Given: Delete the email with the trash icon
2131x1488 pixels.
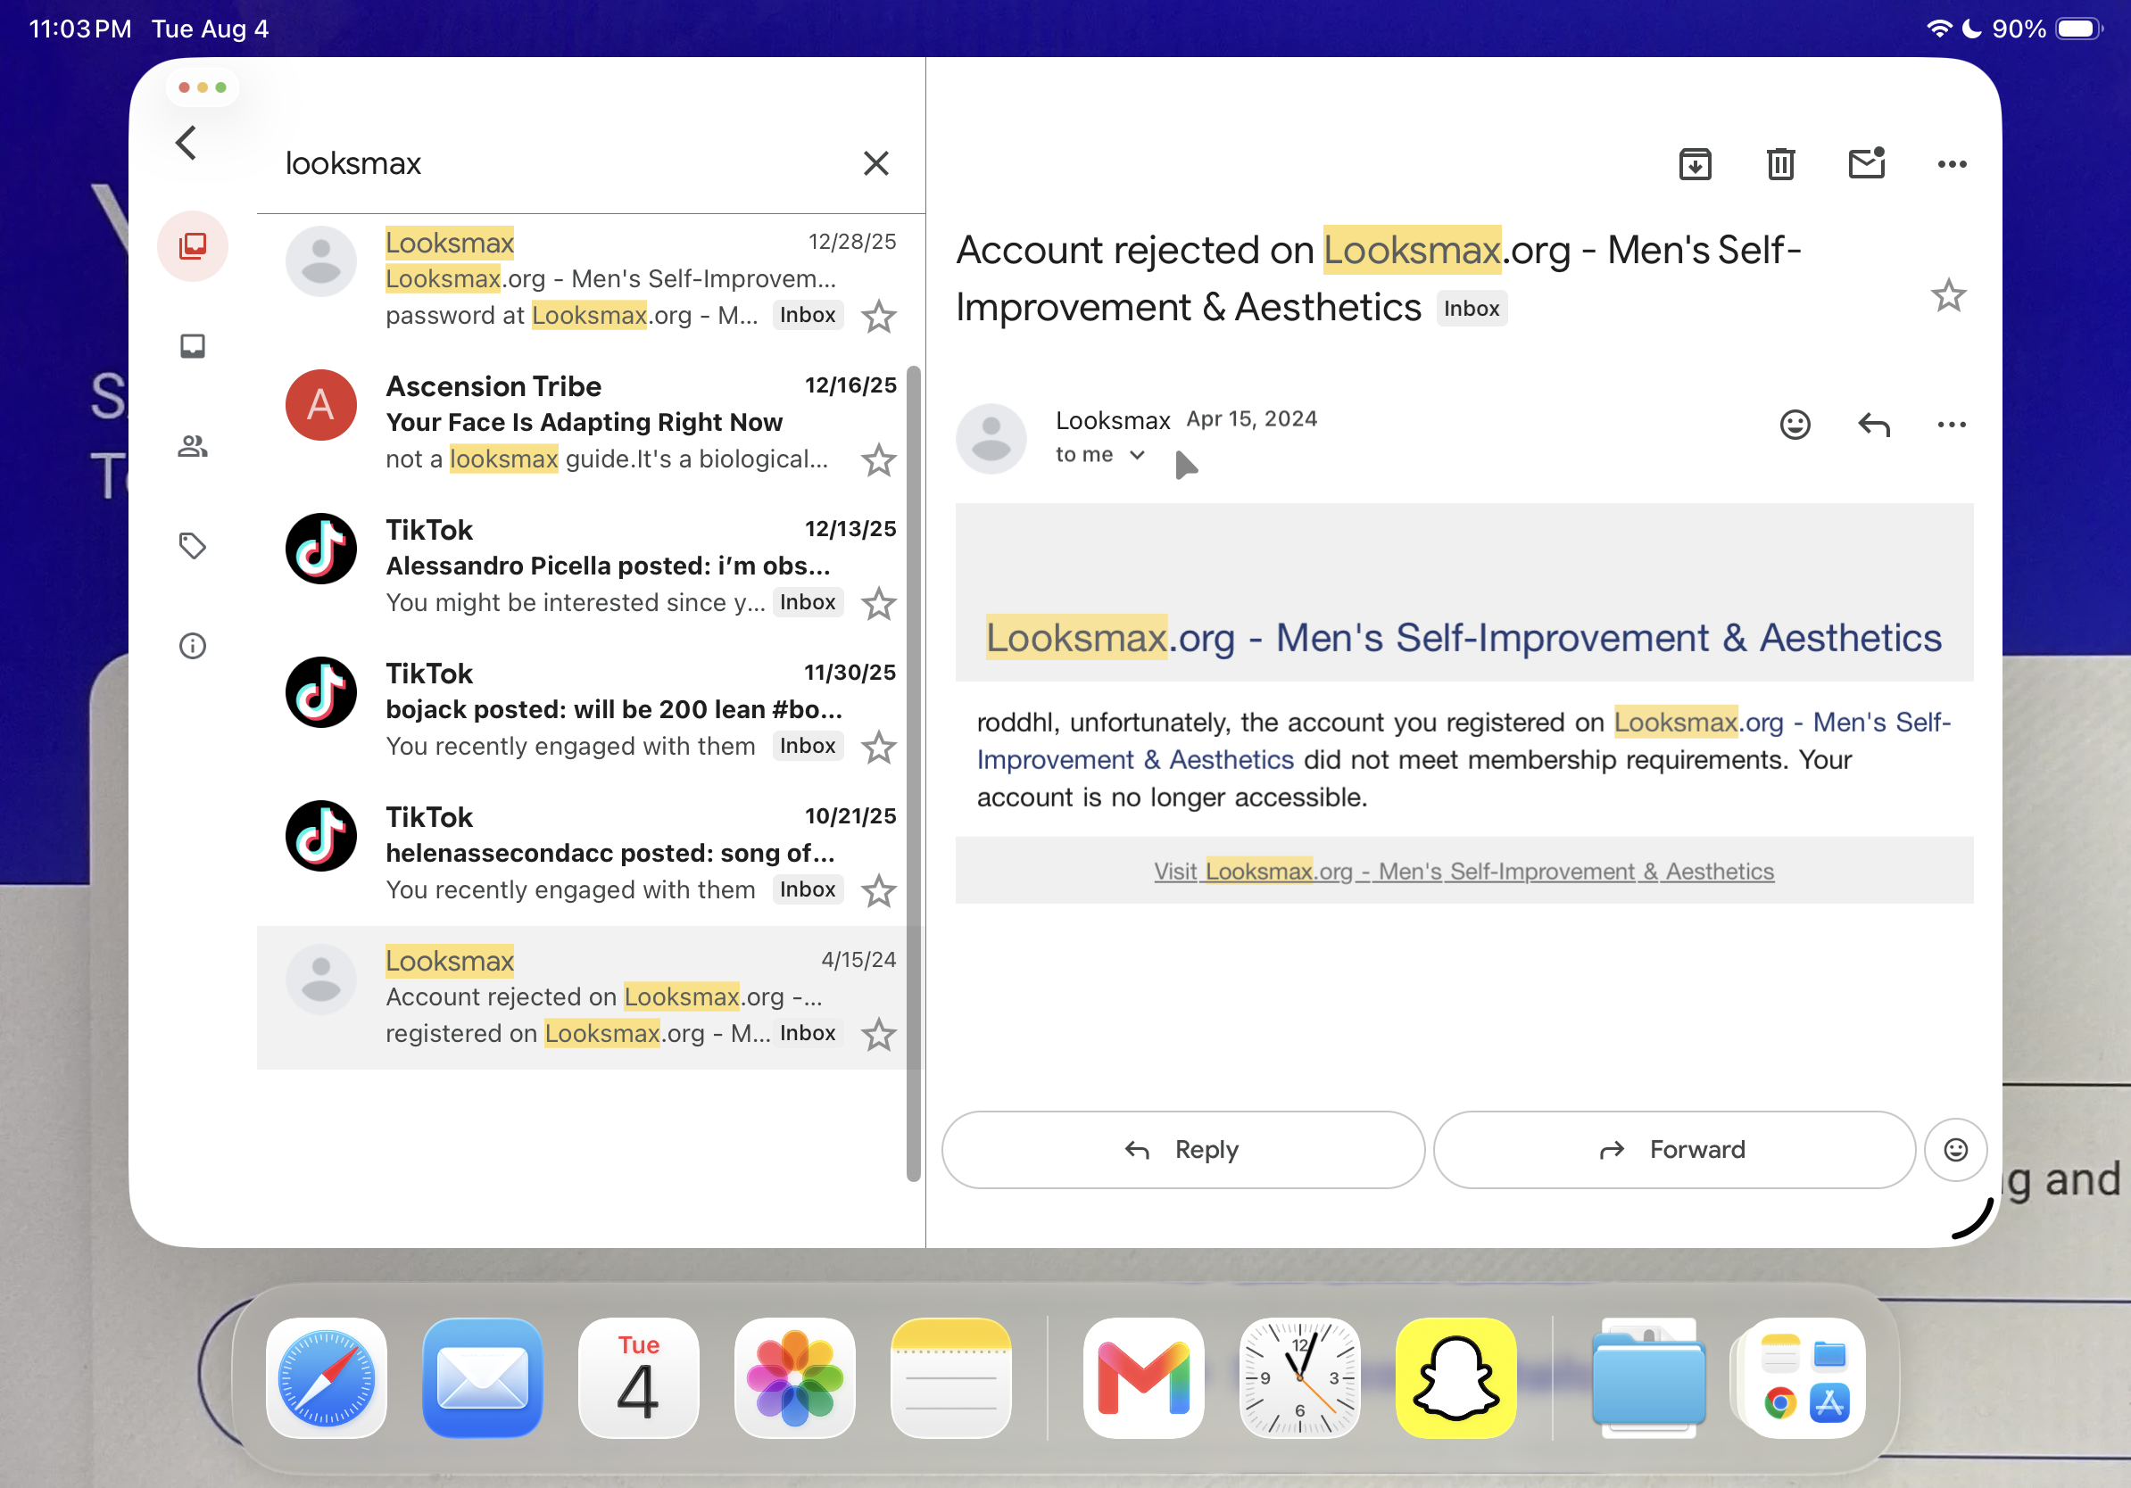Looking at the screenshot, I should tap(1780, 164).
